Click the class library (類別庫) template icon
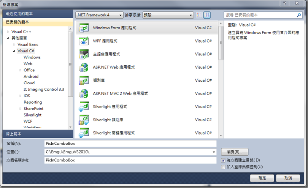This screenshot has width=308, height=188. pos(84,81)
